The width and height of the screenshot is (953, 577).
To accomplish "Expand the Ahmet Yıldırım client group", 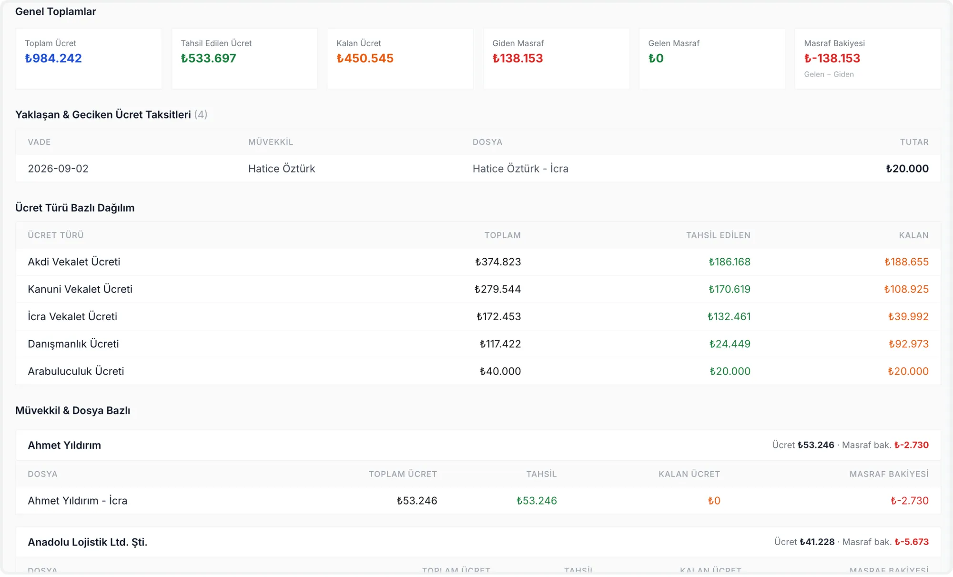I will pyautogui.click(x=478, y=445).
